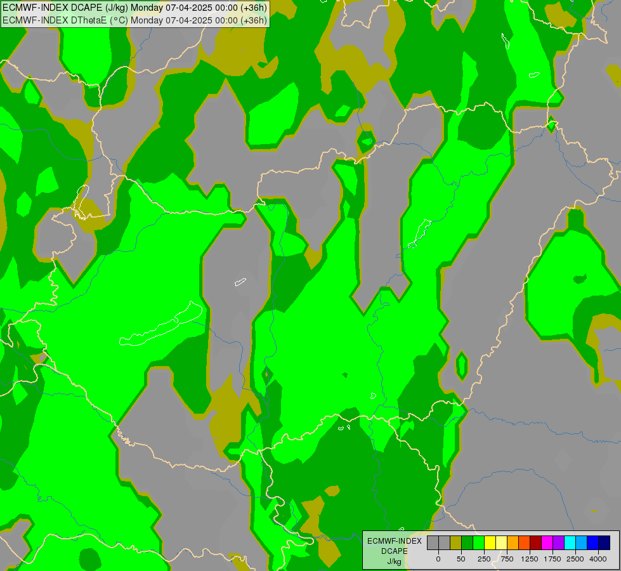Select the red-orange legend swatch

pyautogui.click(x=525, y=542)
